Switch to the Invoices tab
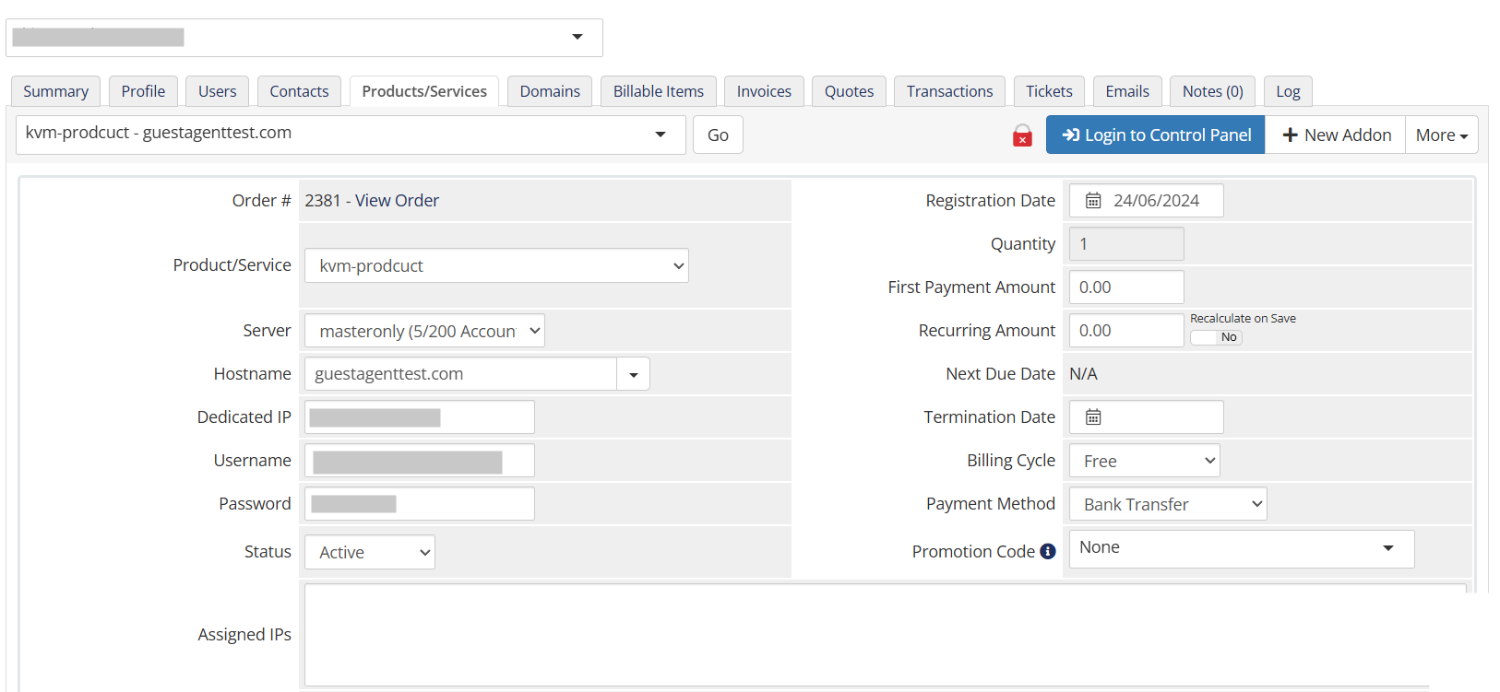Screen dimensions: 1500x692 click(764, 91)
